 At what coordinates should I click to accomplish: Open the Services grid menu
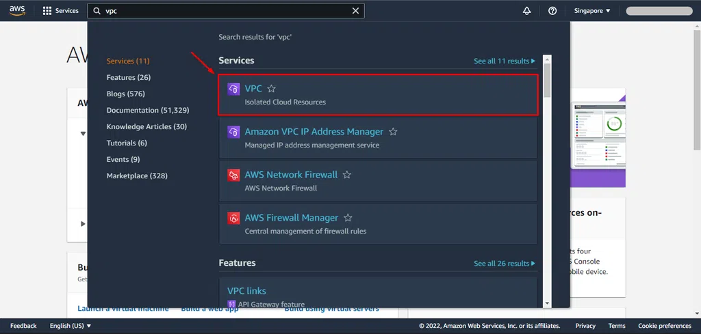tap(60, 11)
